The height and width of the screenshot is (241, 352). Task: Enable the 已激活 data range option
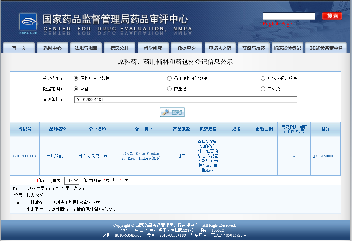[x=169, y=89]
